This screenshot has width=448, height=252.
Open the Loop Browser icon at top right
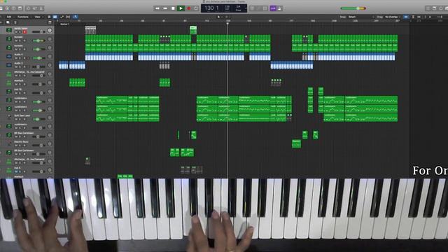[x=440, y=8]
